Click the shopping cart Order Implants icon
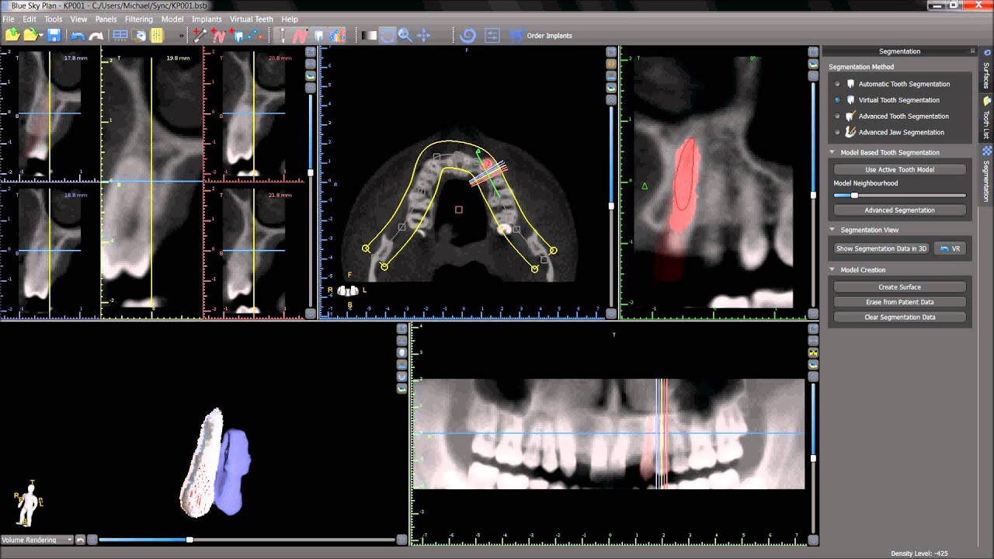This screenshot has width=994, height=559. [516, 36]
